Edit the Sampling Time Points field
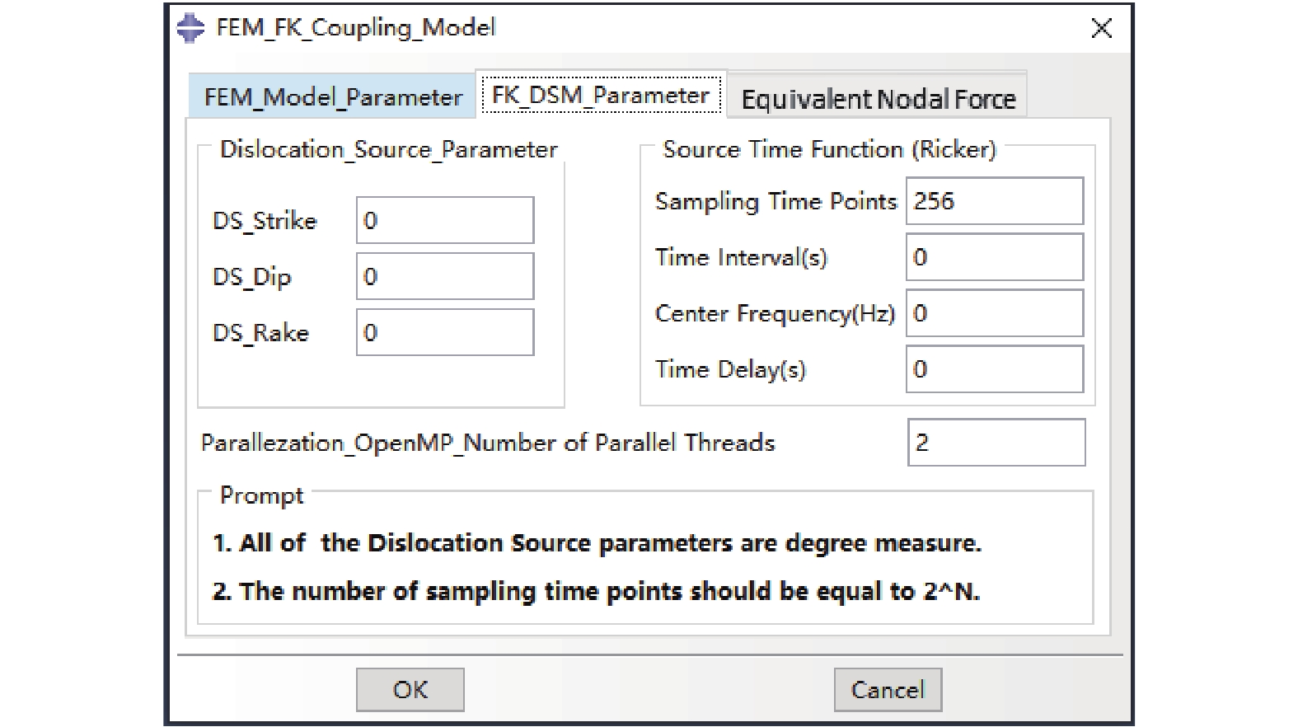Viewport: 1298px width, 727px height. point(994,201)
